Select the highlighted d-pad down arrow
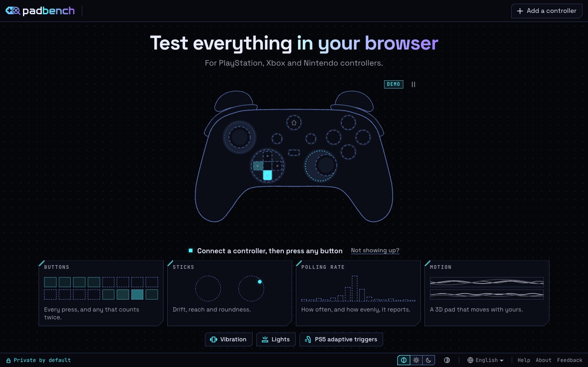This screenshot has width=588, height=367. 267,175
